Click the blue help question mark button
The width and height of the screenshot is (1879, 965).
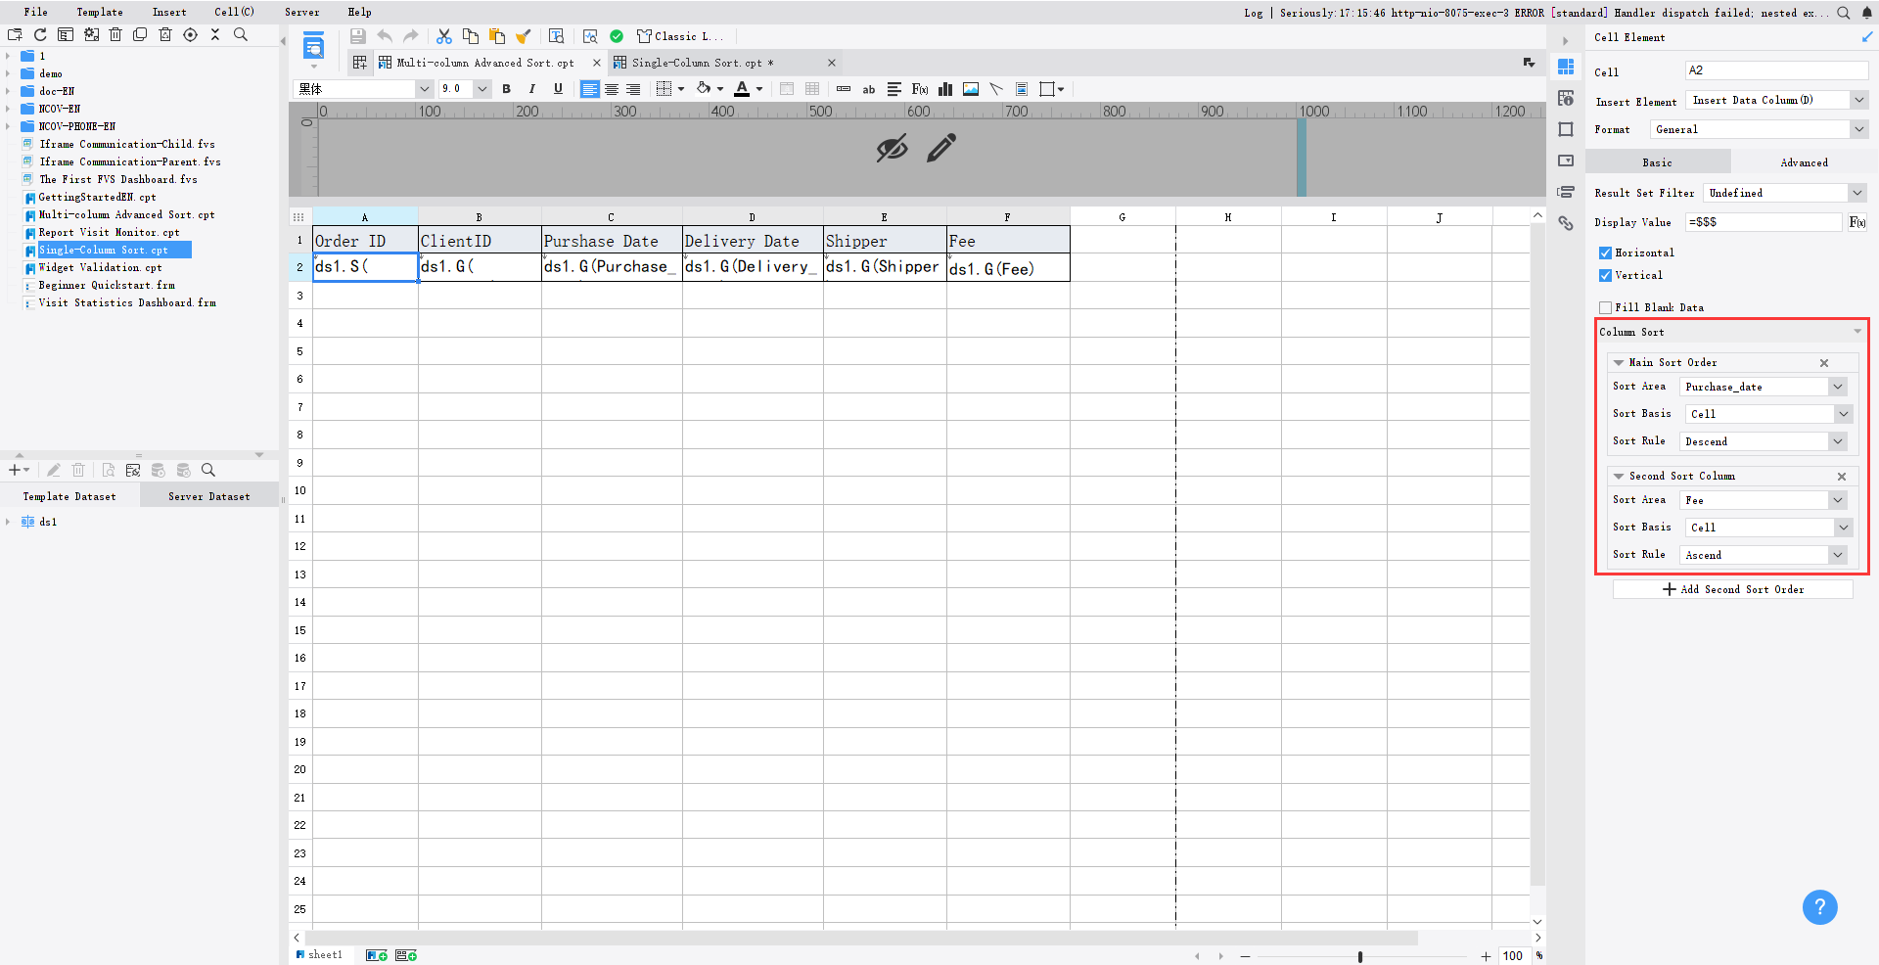tap(1820, 907)
